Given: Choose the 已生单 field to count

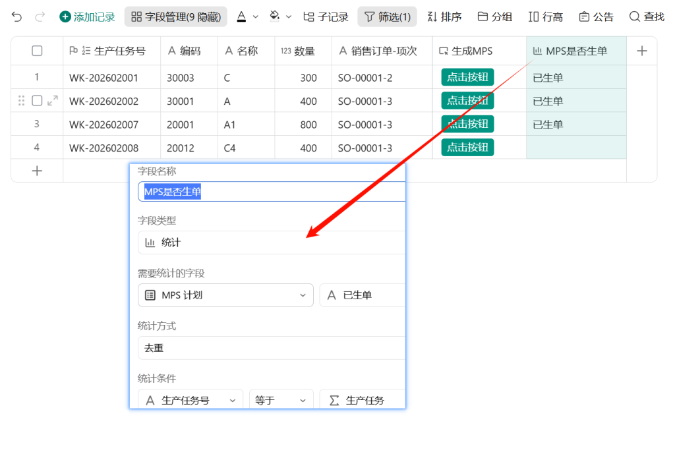Looking at the screenshot, I should point(363,295).
